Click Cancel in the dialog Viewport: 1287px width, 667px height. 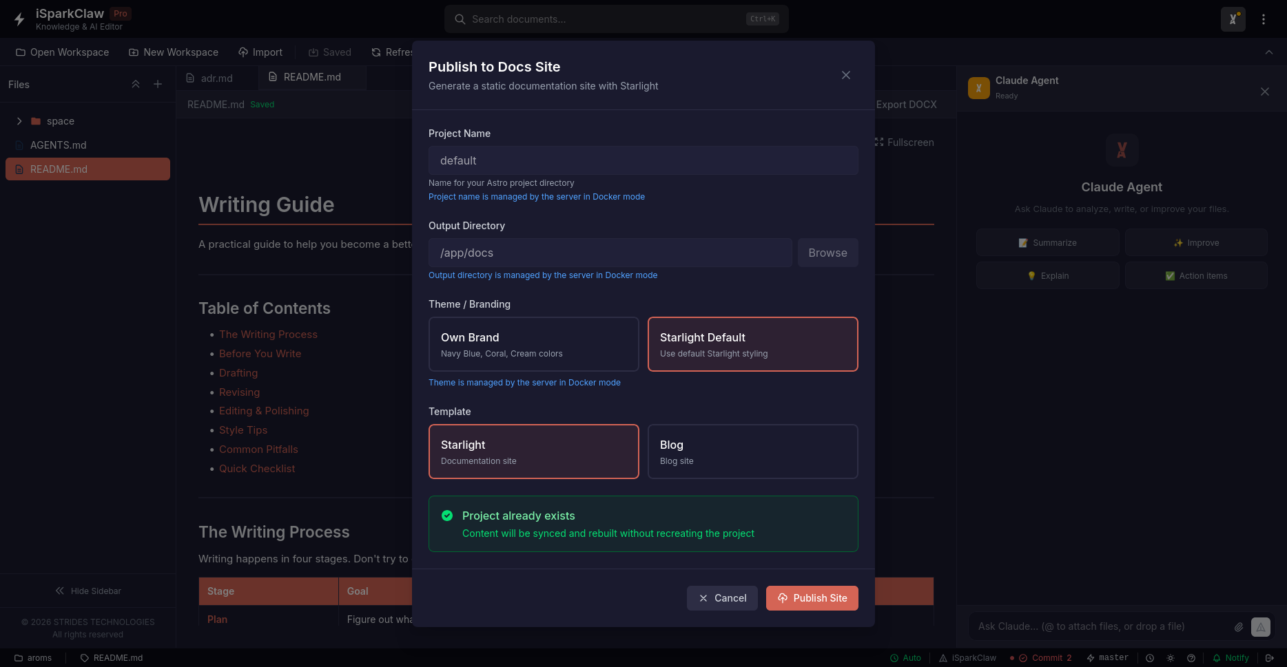tap(722, 598)
